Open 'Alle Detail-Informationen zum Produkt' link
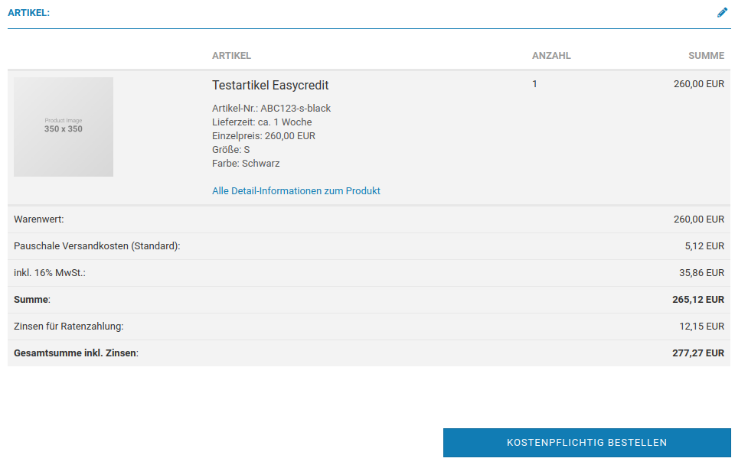The height and width of the screenshot is (468, 748). click(296, 191)
